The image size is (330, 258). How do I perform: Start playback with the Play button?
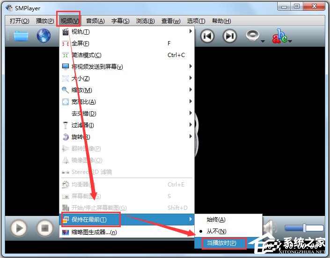point(19,228)
